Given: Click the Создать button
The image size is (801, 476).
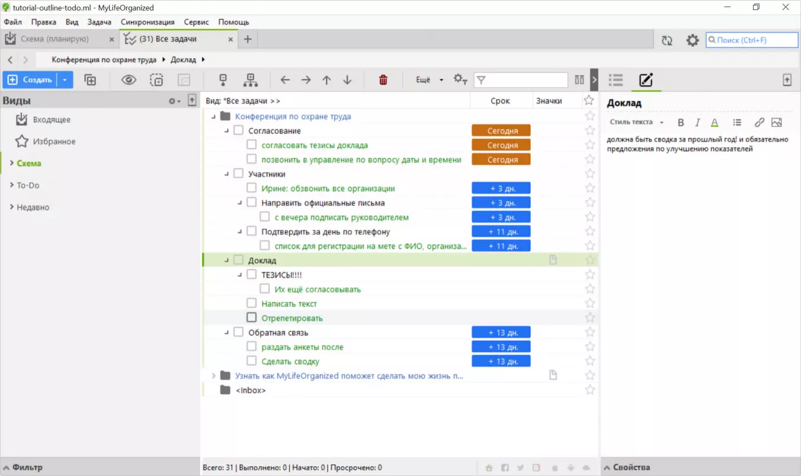Looking at the screenshot, I should (30, 80).
